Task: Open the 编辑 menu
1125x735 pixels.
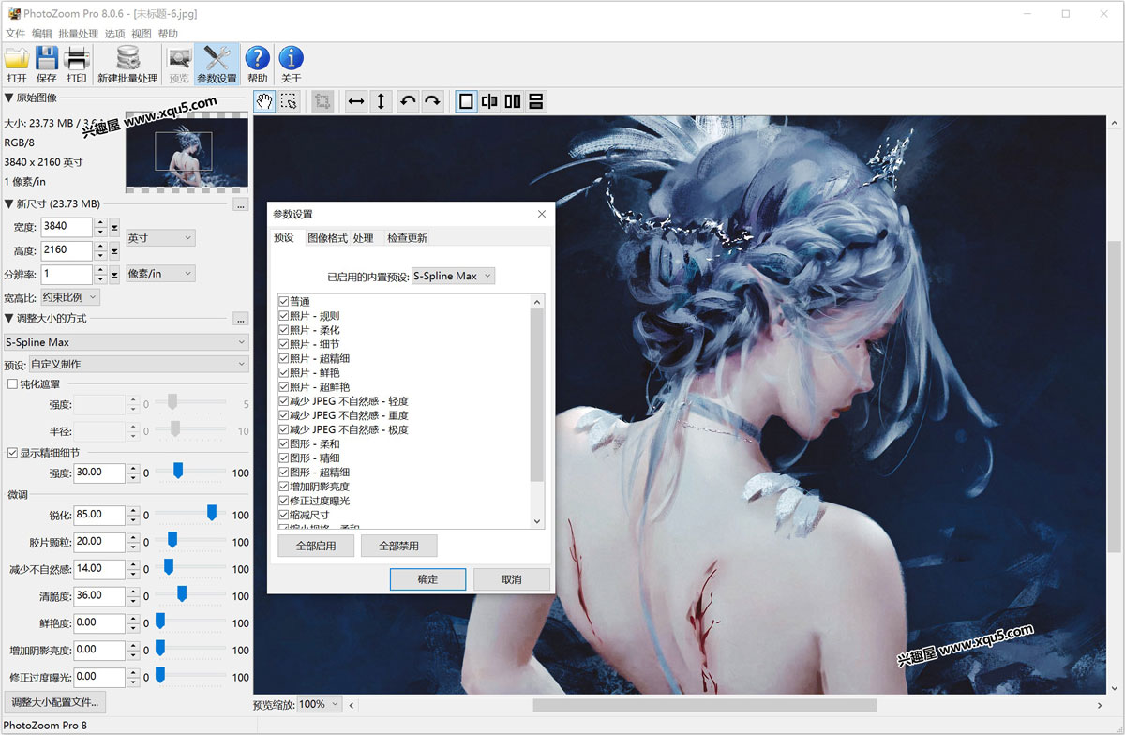Action: pyautogui.click(x=42, y=33)
